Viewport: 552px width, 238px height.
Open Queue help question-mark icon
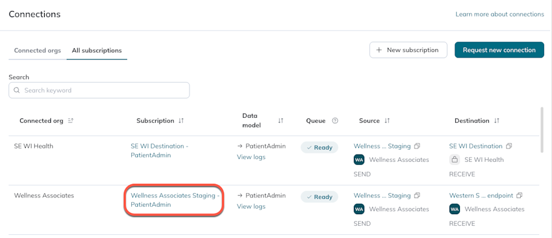tap(335, 121)
